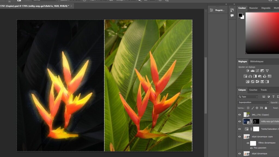Add a Vibrance adjustment
The width and height of the screenshot is (279, 157).
click(267, 71)
